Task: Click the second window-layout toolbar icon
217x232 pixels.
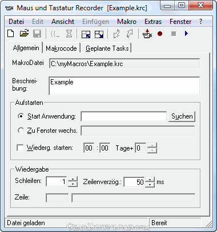Action: tap(99, 34)
